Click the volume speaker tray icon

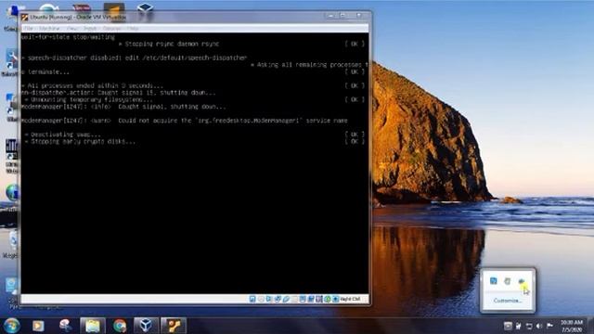tap(539, 326)
